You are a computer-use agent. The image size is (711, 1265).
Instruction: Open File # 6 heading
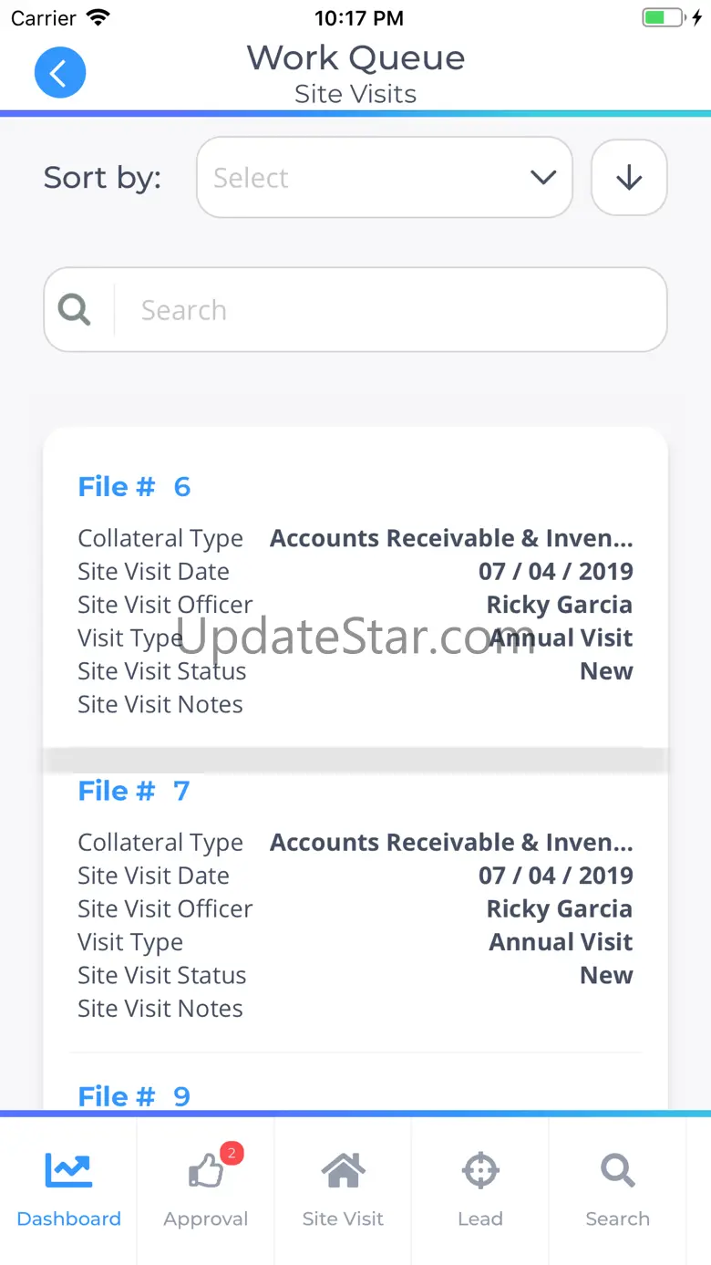click(134, 487)
